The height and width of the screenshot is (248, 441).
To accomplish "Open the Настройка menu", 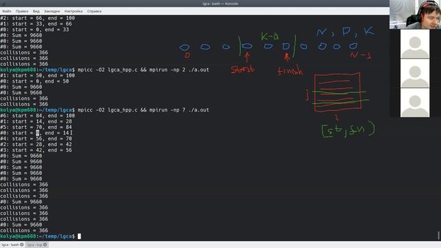I will (74, 11).
